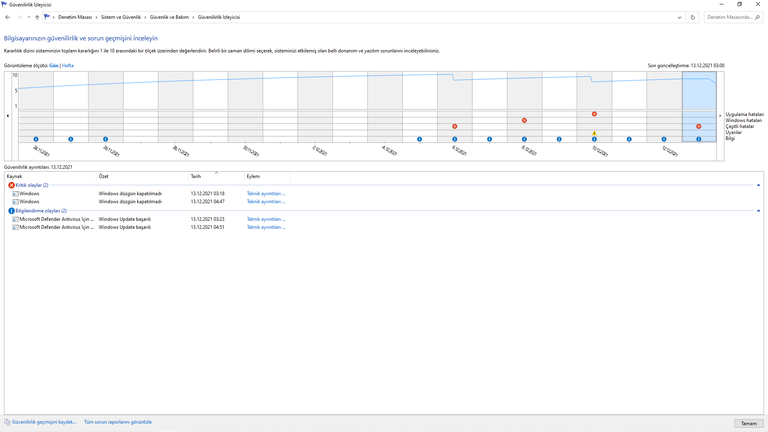Open Teknik ayrıntıları for 04:51 Defender update

pos(266,227)
